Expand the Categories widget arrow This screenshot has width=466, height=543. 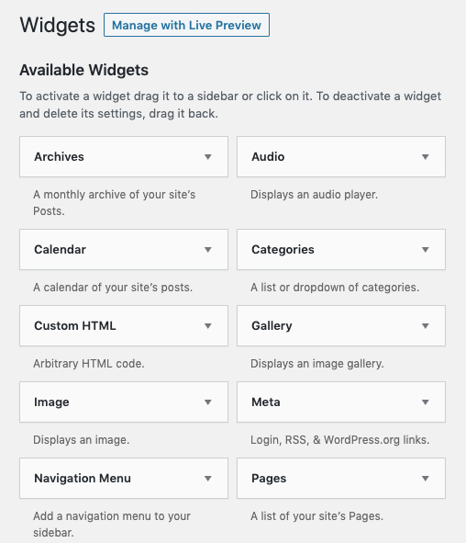426,250
